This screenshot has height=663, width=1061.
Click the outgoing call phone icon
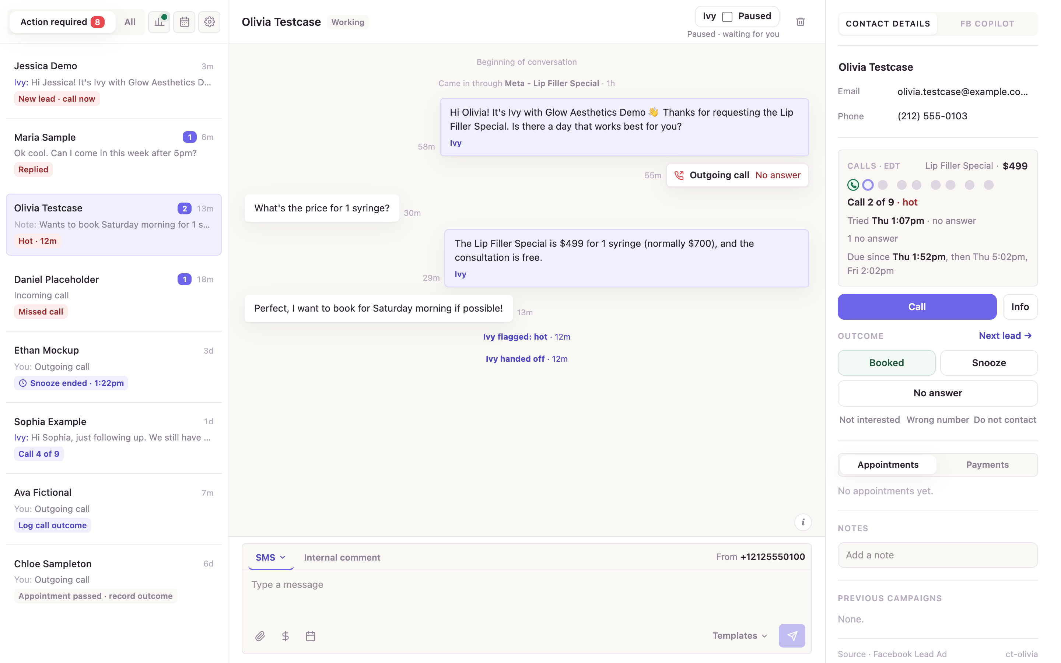[679, 175]
